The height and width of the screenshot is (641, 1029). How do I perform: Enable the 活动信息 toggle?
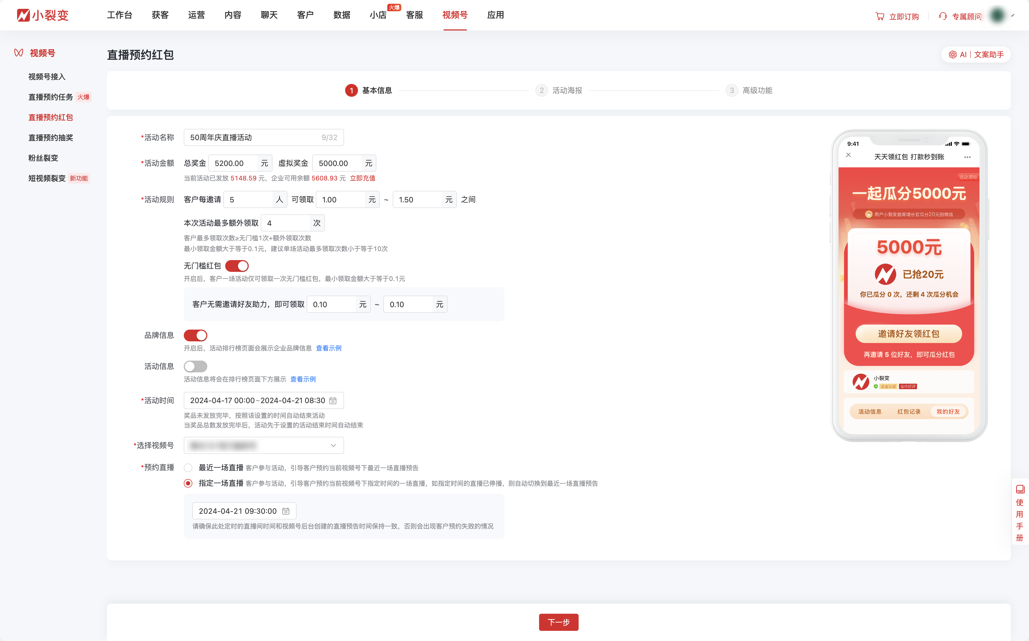coord(195,366)
